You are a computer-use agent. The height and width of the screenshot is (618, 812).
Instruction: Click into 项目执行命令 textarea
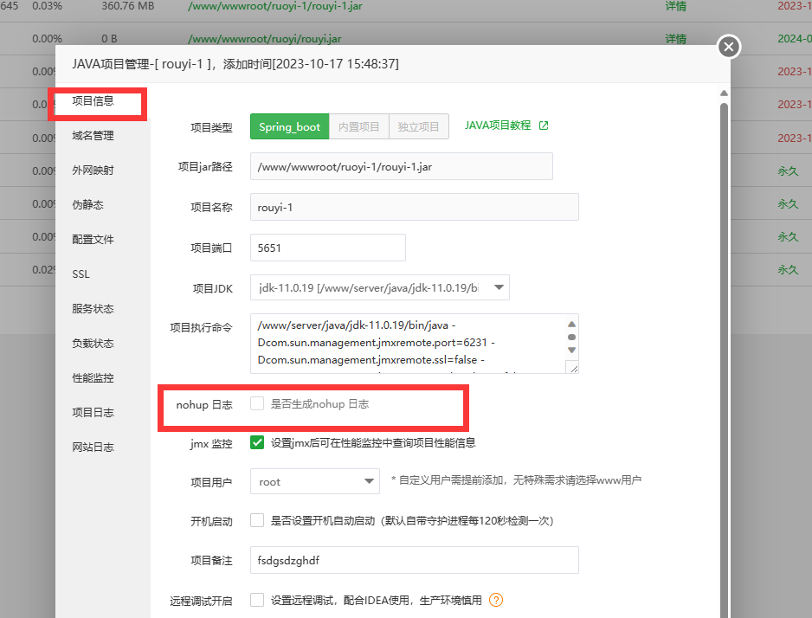click(x=408, y=343)
